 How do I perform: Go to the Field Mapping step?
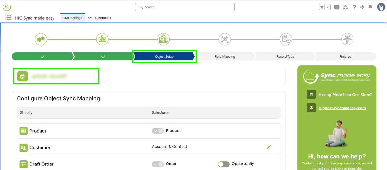pyautogui.click(x=225, y=57)
